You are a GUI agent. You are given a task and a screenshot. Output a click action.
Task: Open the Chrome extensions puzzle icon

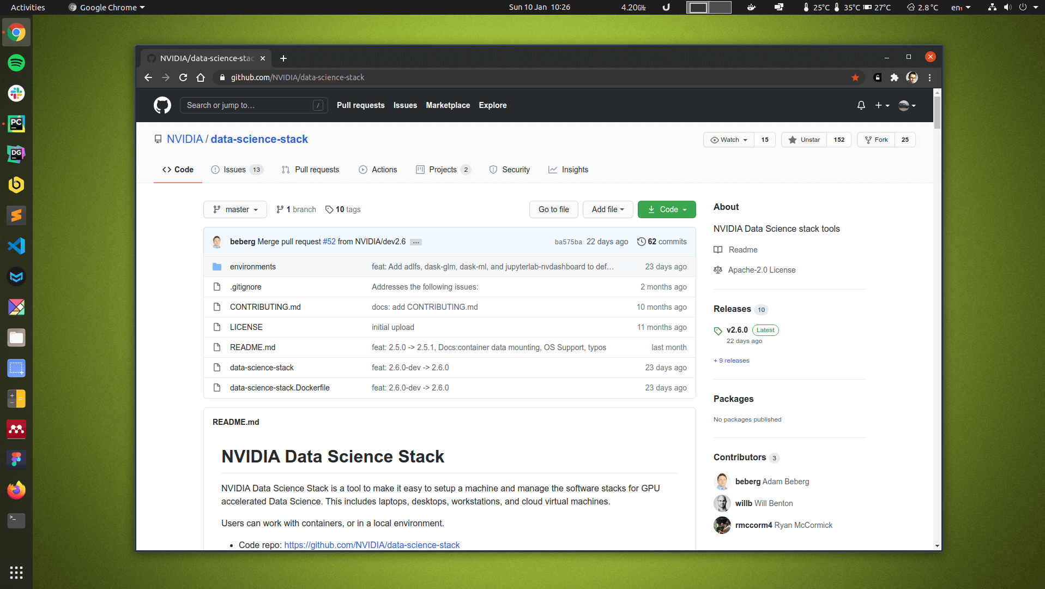895,77
